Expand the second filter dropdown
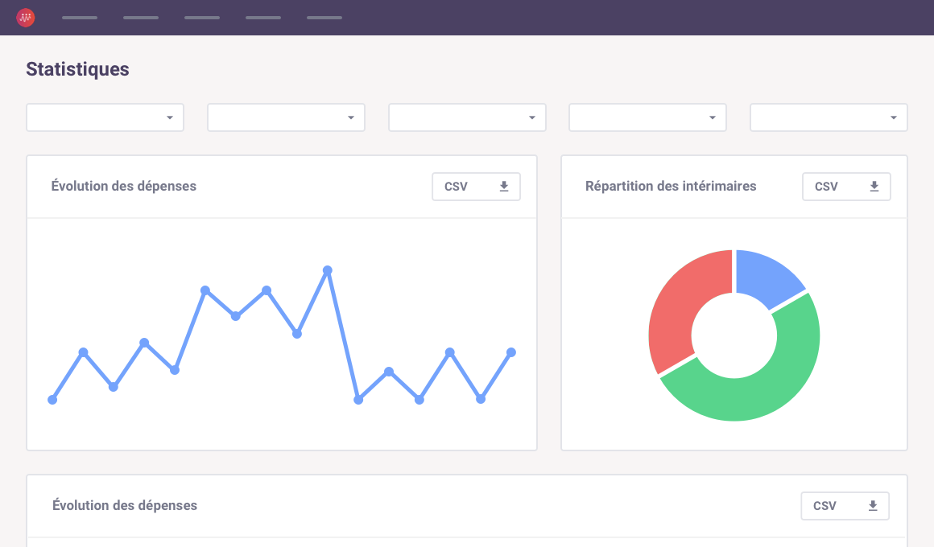The width and height of the screenshot is (934, 547). tap(286, 117)
